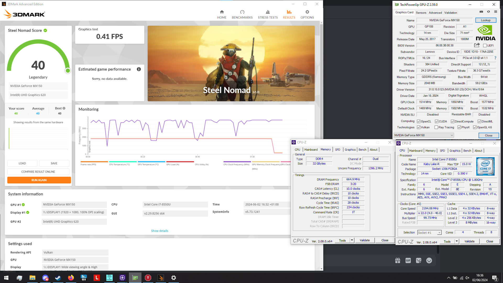
Task: Toggle the UEFI checkbox in GPU-Z
Action: tap(485, 46)
